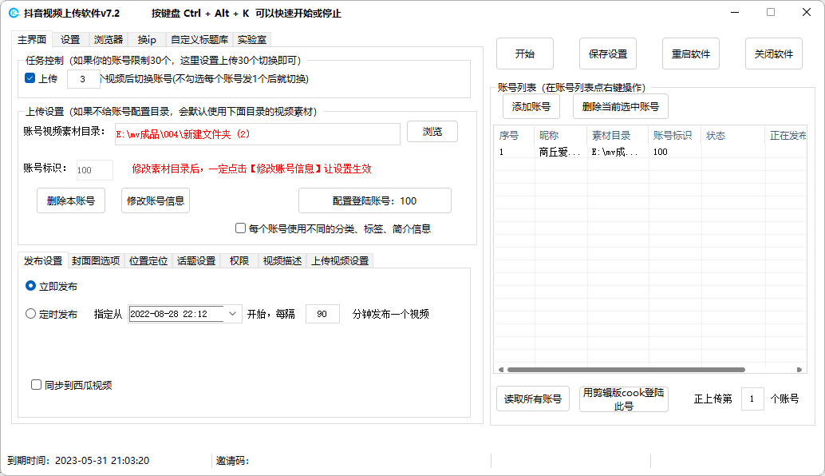Click the account list scroll-left arrow
The height and width of the screenshot is (476, 825).
click(x=501, y=370)
